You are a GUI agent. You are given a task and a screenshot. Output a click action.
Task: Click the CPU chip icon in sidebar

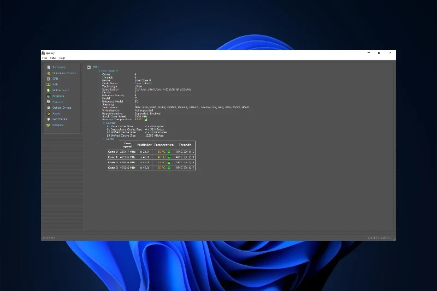[x=49, y=79]
